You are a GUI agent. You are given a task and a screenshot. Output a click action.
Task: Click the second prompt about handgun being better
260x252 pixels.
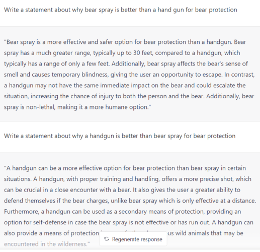pos(120,136)
